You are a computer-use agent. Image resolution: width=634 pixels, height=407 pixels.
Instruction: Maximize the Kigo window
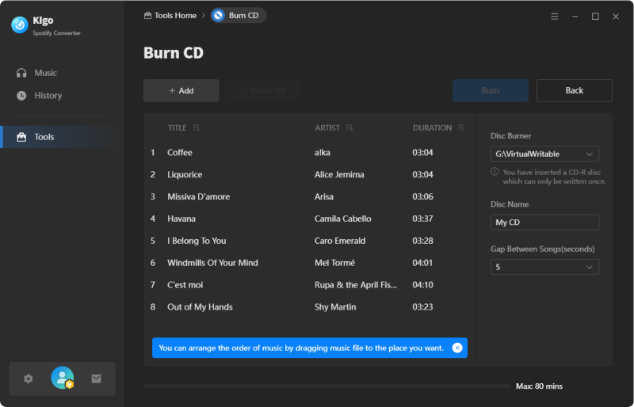[x=595, y=16]
